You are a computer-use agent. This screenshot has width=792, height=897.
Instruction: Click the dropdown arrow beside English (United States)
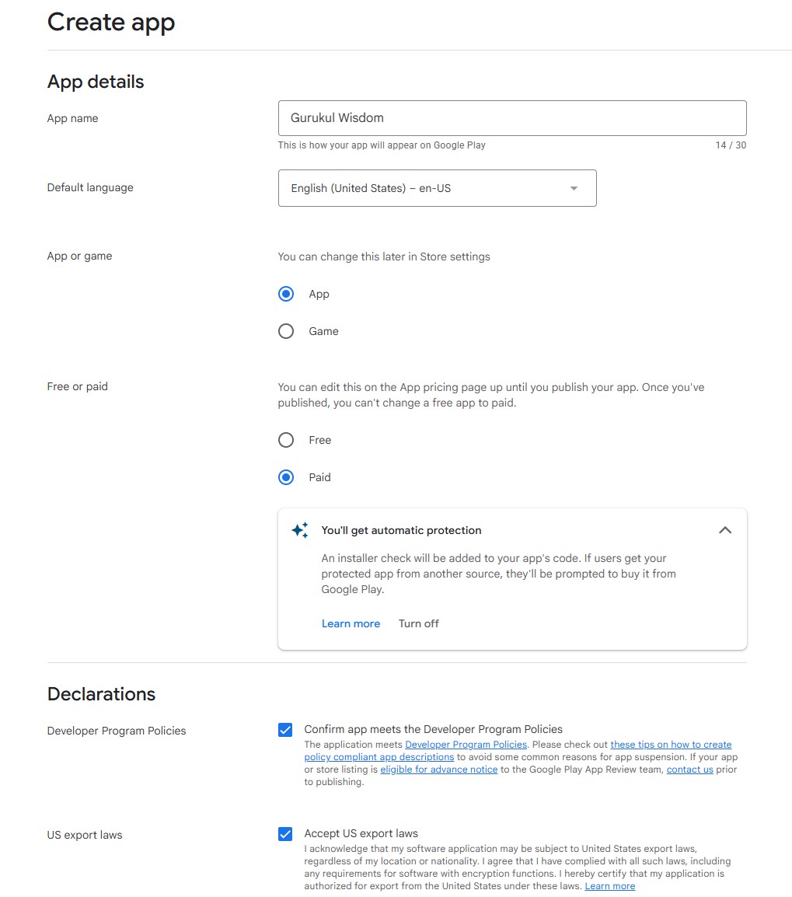574,188
